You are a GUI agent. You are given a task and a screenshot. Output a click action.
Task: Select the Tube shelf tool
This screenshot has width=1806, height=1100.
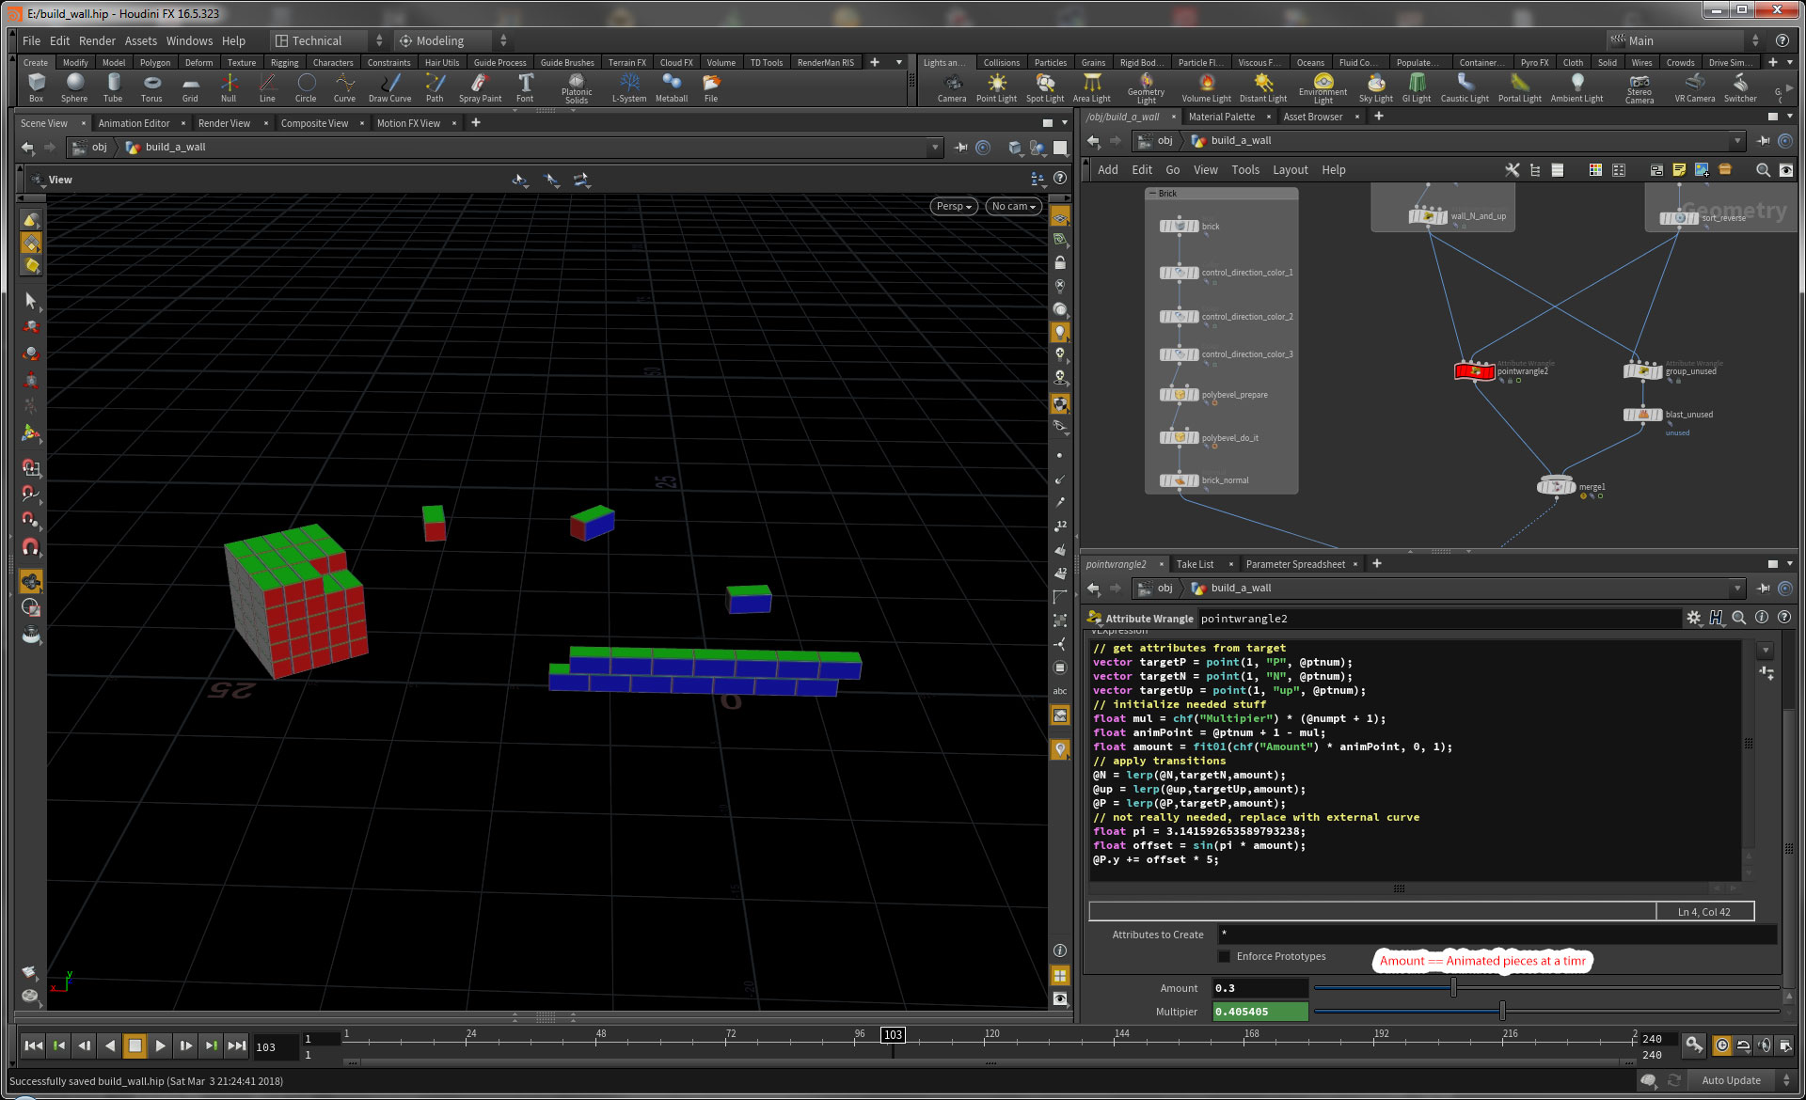pos(113,87)
